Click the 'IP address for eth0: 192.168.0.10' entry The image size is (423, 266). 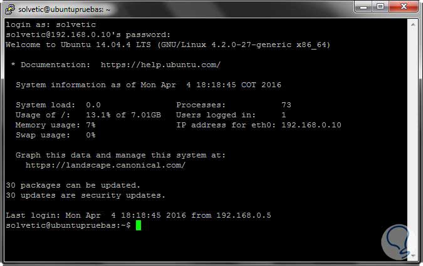pyautogui.click(x=259, y=125)
